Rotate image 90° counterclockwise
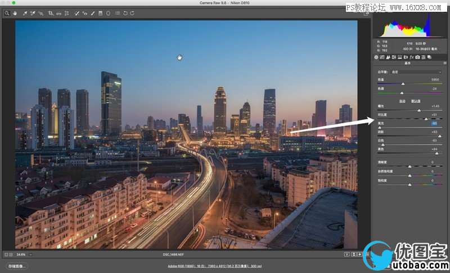 tap(124, 13)
